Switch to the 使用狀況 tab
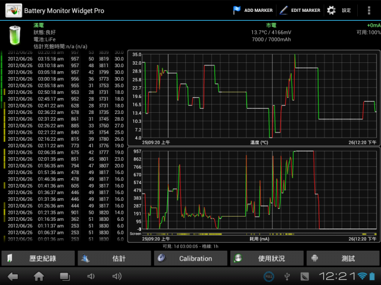 click(267, 258)
